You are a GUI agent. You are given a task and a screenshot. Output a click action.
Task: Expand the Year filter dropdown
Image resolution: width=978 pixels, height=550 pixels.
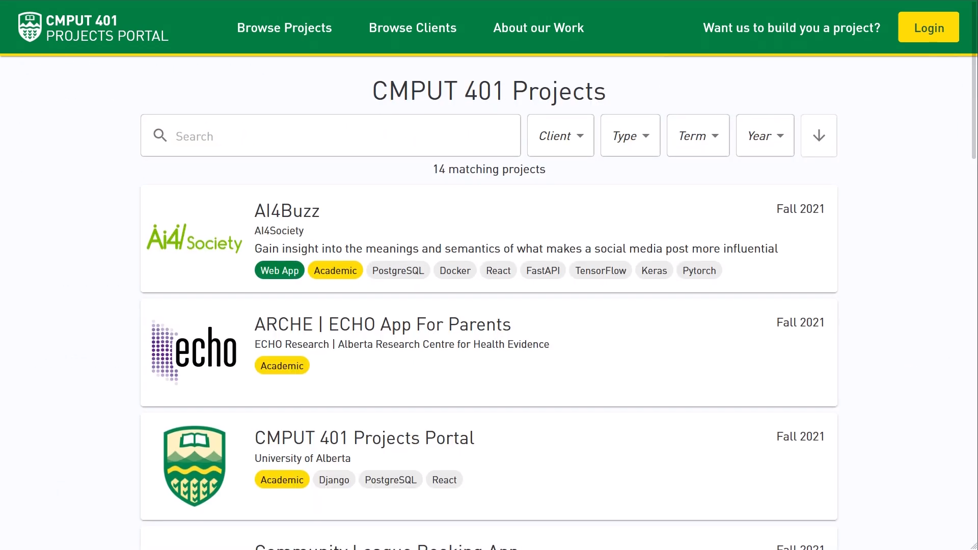tap(765, 135)
